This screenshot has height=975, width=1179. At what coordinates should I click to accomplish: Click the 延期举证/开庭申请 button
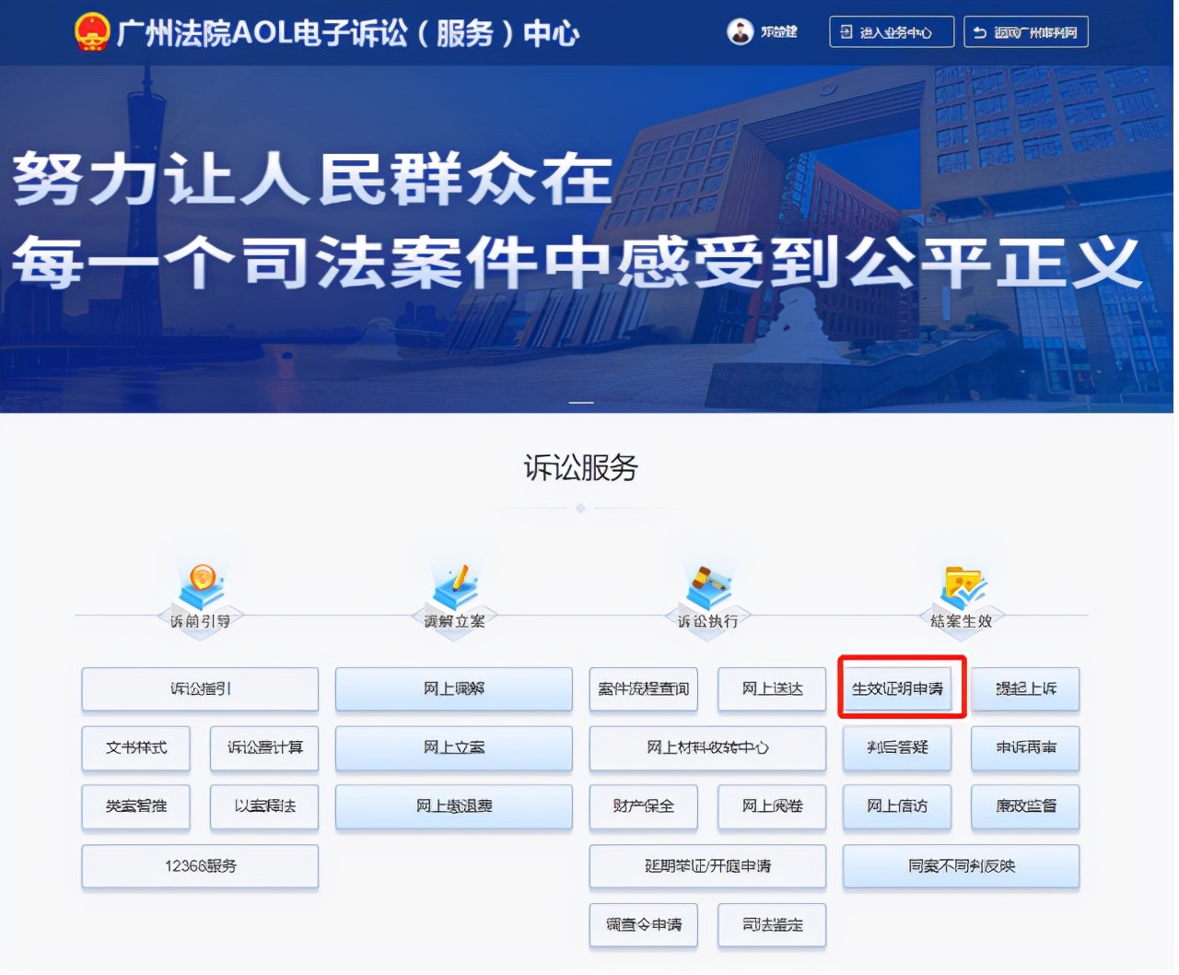point(707,866)
